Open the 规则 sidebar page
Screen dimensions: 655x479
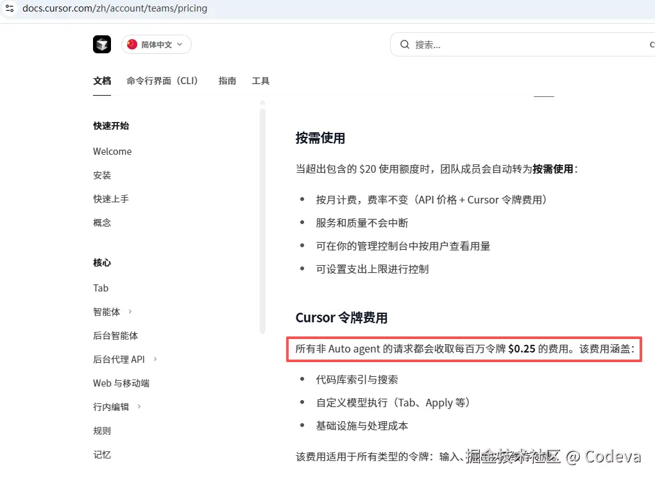(x=101, y=430)
